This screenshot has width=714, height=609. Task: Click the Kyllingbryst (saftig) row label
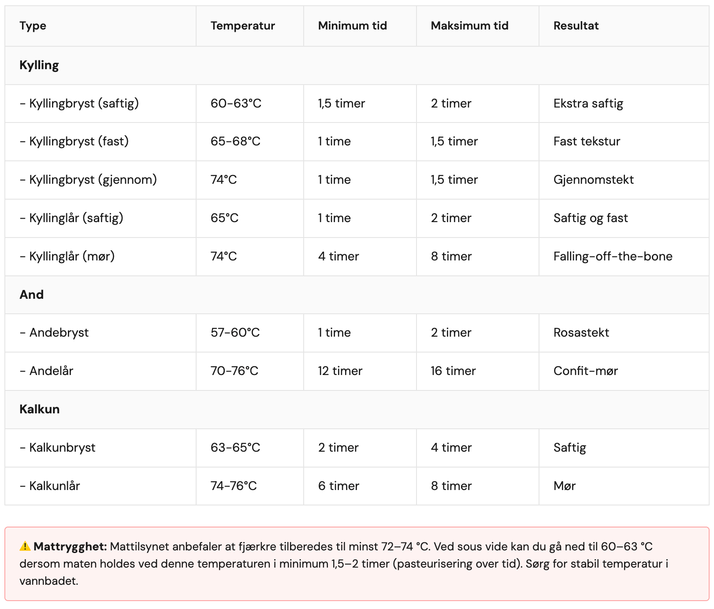79,104
